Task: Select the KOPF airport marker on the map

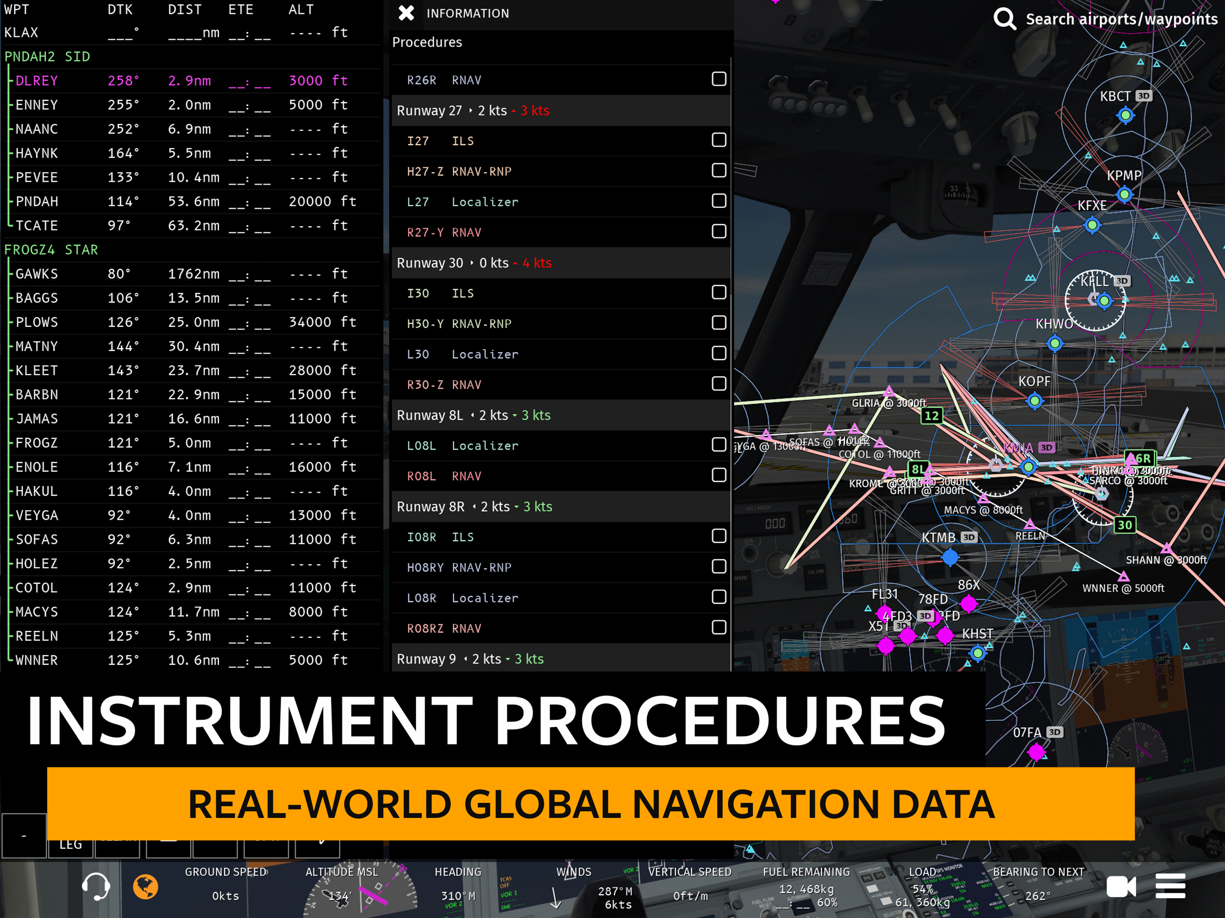Action: click(1034, 401)
